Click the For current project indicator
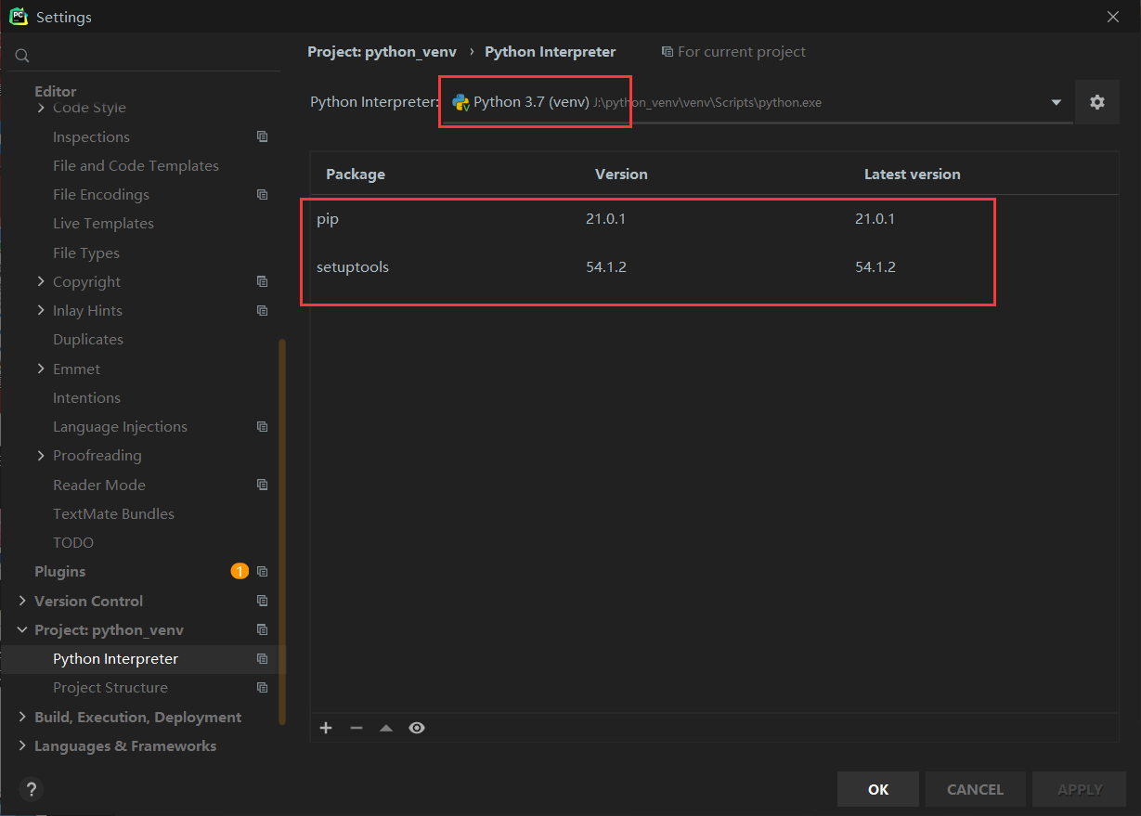The height and width of the screenshot is (816, 1141). pos(733,52)
